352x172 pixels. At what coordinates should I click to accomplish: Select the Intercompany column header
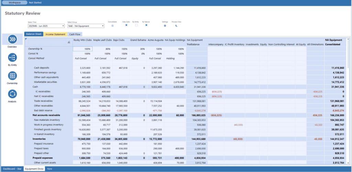pos(216,44)
